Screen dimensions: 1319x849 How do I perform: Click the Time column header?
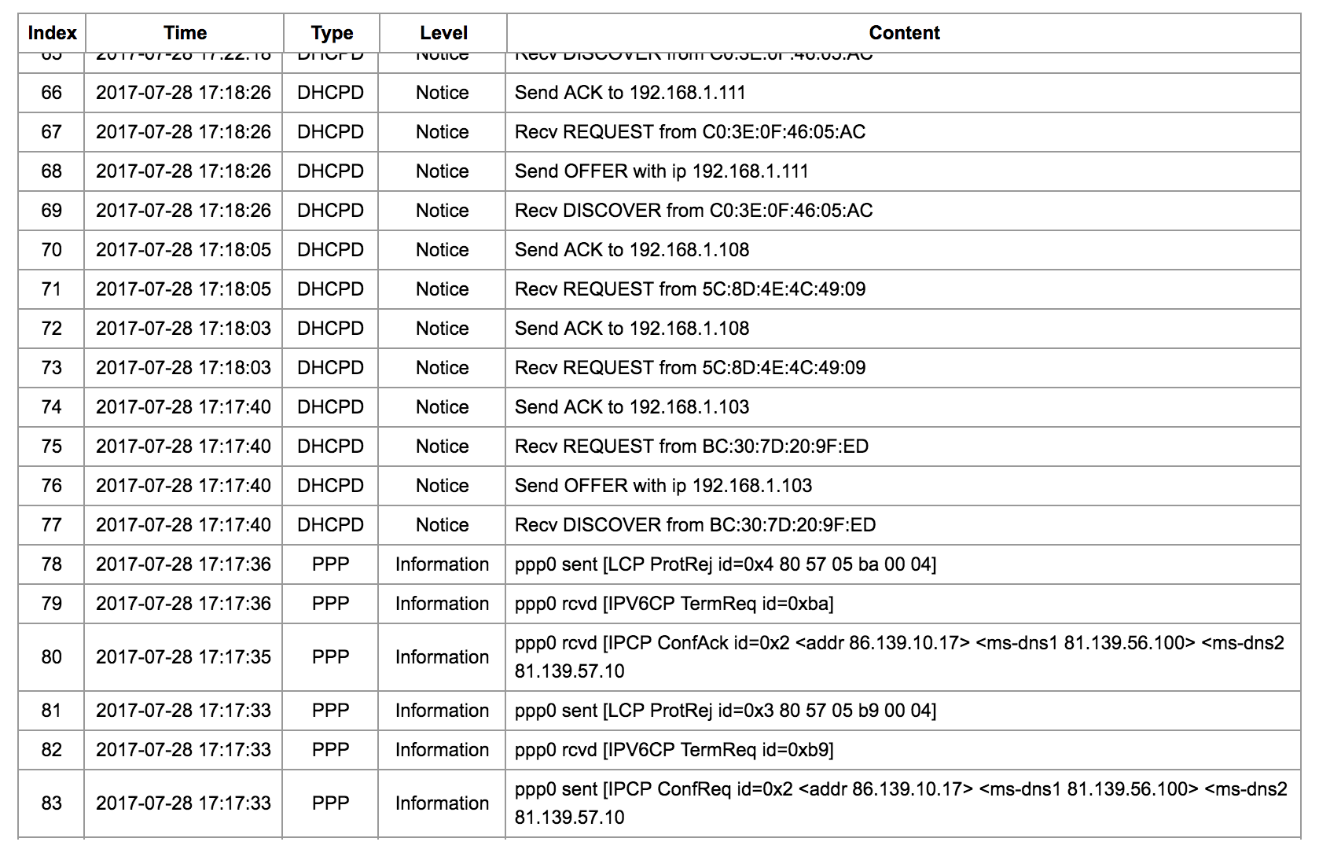click(x=185, y=33)
